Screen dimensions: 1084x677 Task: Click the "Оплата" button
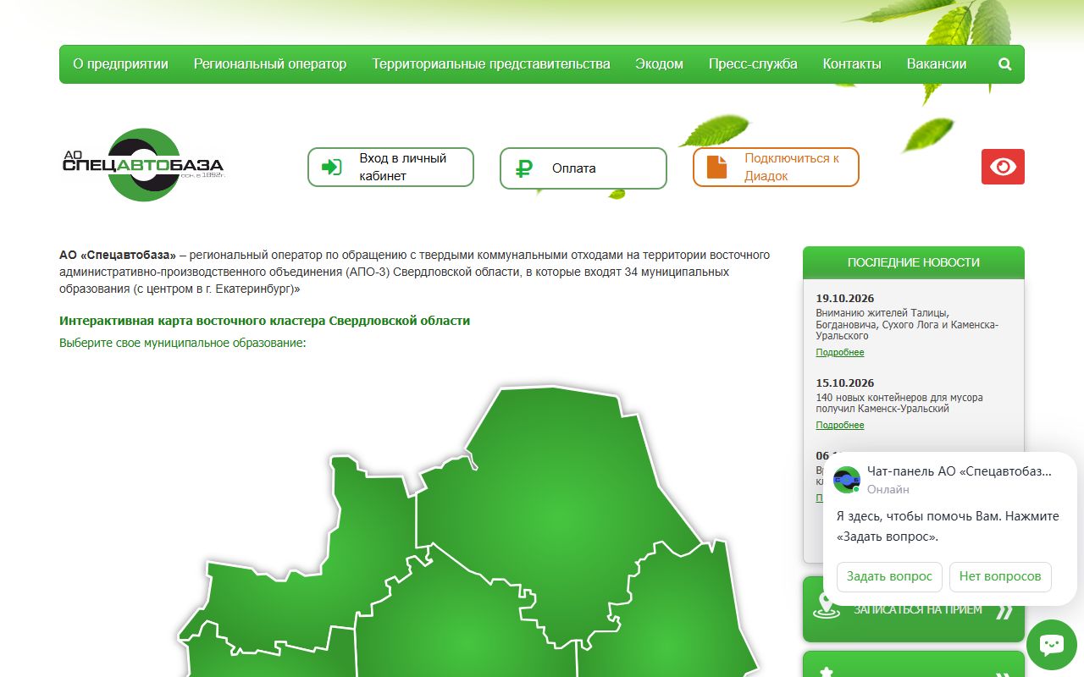point(583,168)
